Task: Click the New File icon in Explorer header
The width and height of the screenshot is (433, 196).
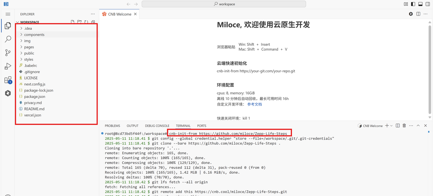Action: coord(73,22)
